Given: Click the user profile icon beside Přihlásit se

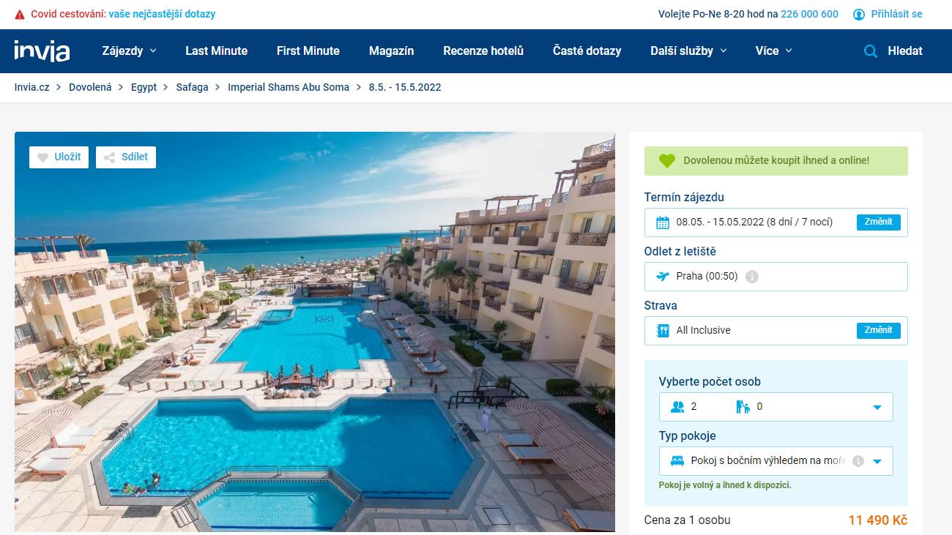Looking at the screenshot, I should [x=859, y=14].
